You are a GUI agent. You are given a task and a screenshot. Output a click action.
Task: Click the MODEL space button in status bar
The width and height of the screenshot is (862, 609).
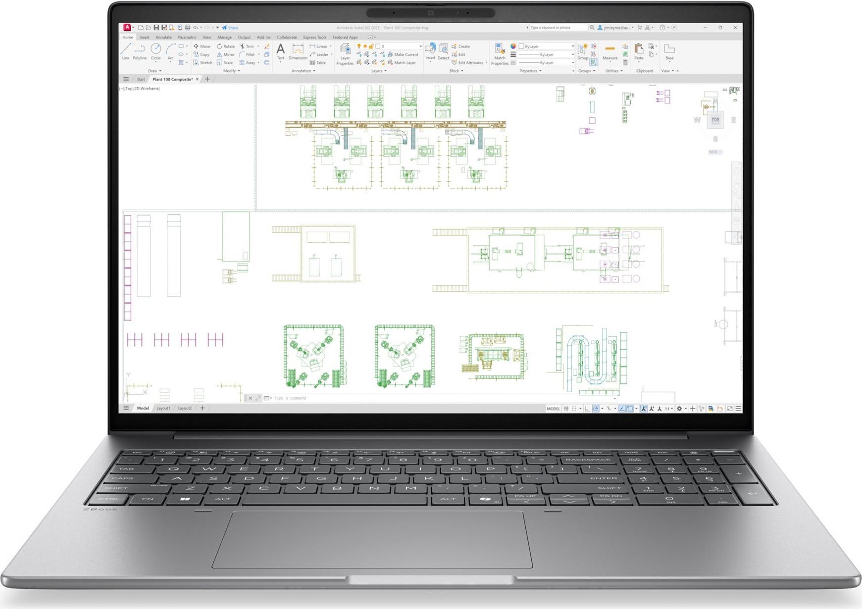pyautogui.click(x=553, y=409)
